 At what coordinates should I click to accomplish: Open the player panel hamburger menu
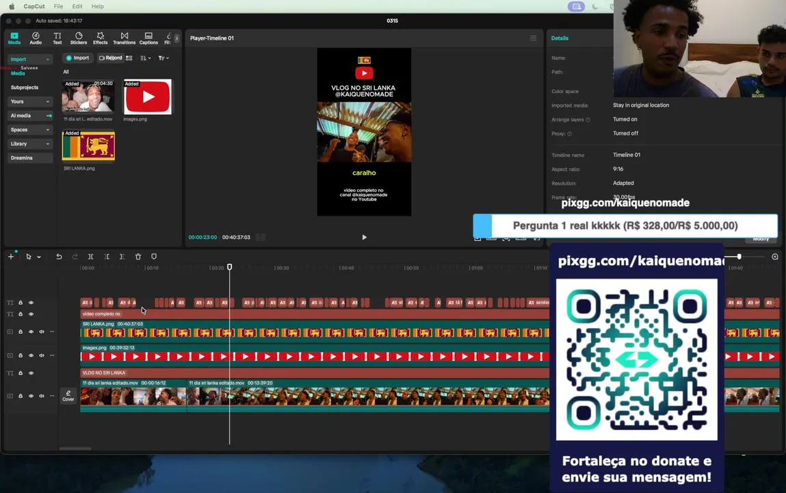(x=534, y=38)
